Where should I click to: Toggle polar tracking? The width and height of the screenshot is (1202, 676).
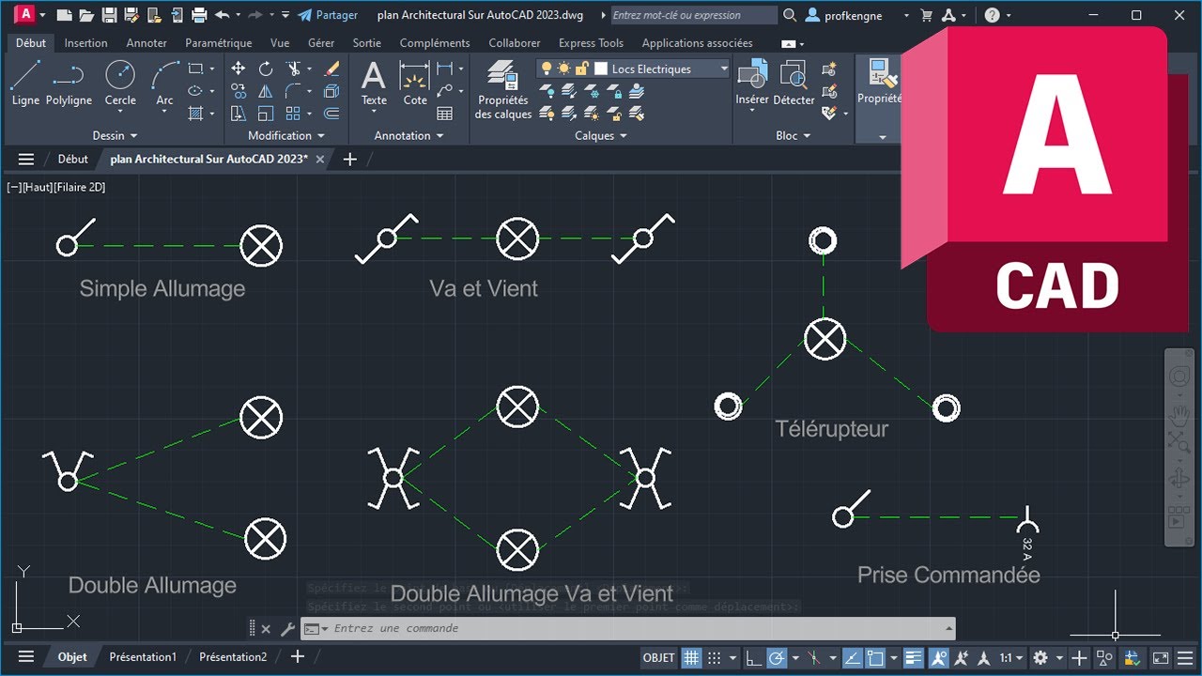point(778,657)
